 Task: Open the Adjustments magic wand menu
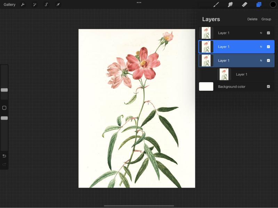tap(34, 5)
